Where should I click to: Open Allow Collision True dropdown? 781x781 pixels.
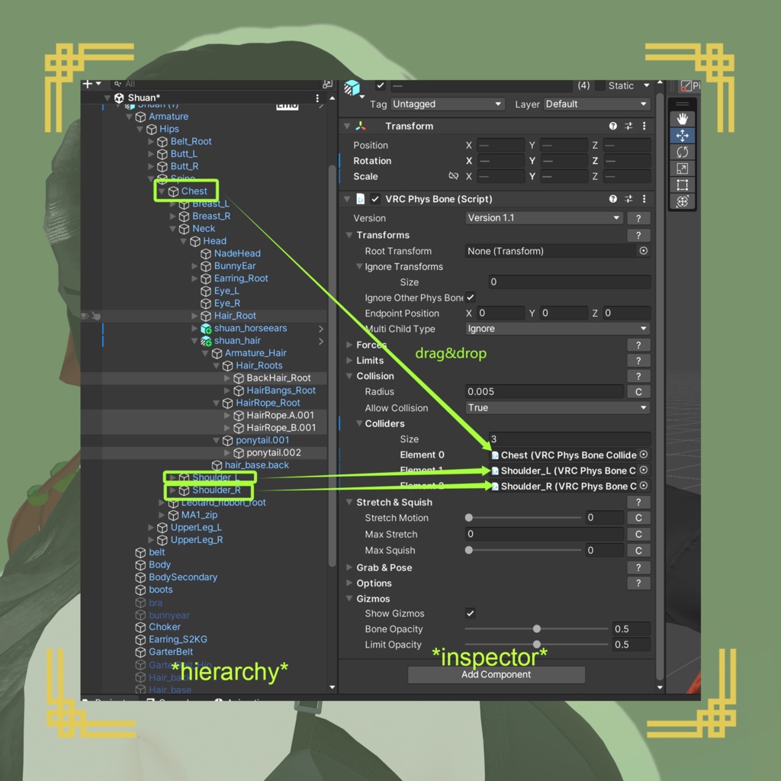tap(558, 407)
